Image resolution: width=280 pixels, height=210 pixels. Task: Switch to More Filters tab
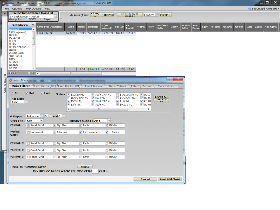pos(166,86)
